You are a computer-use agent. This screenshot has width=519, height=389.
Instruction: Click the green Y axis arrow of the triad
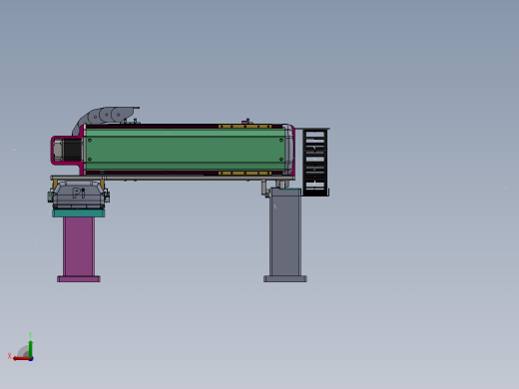click(31, 348)
